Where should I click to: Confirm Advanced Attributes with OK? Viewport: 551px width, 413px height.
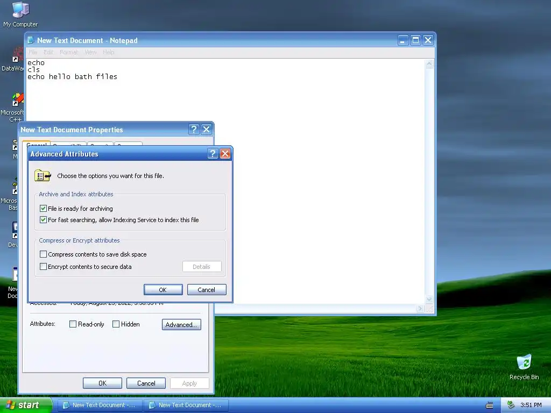[x=163, y=290]
